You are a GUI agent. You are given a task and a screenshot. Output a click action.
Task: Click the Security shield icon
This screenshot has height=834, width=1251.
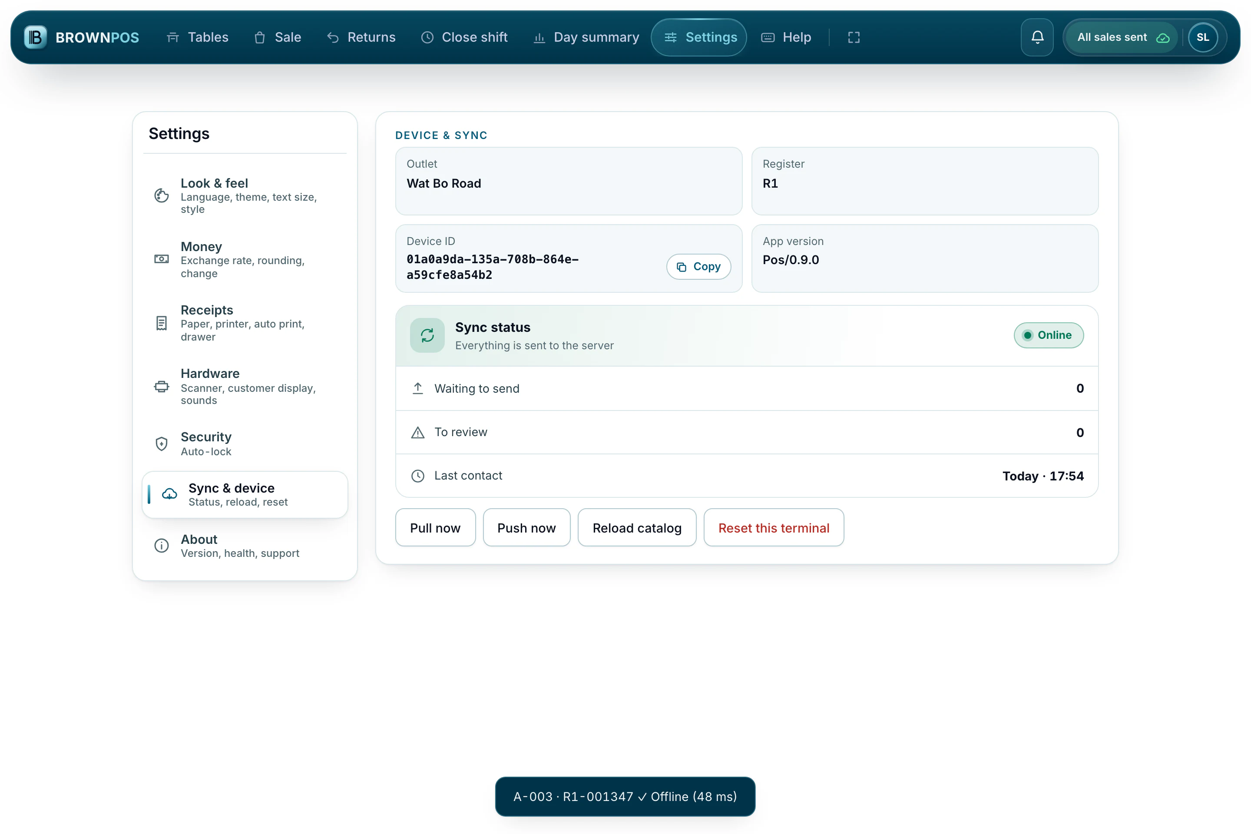161,443
